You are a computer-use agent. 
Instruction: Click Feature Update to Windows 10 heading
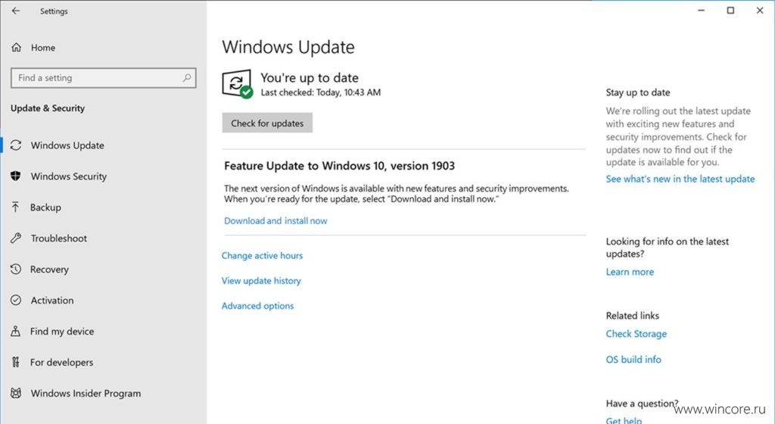(339, 166)
